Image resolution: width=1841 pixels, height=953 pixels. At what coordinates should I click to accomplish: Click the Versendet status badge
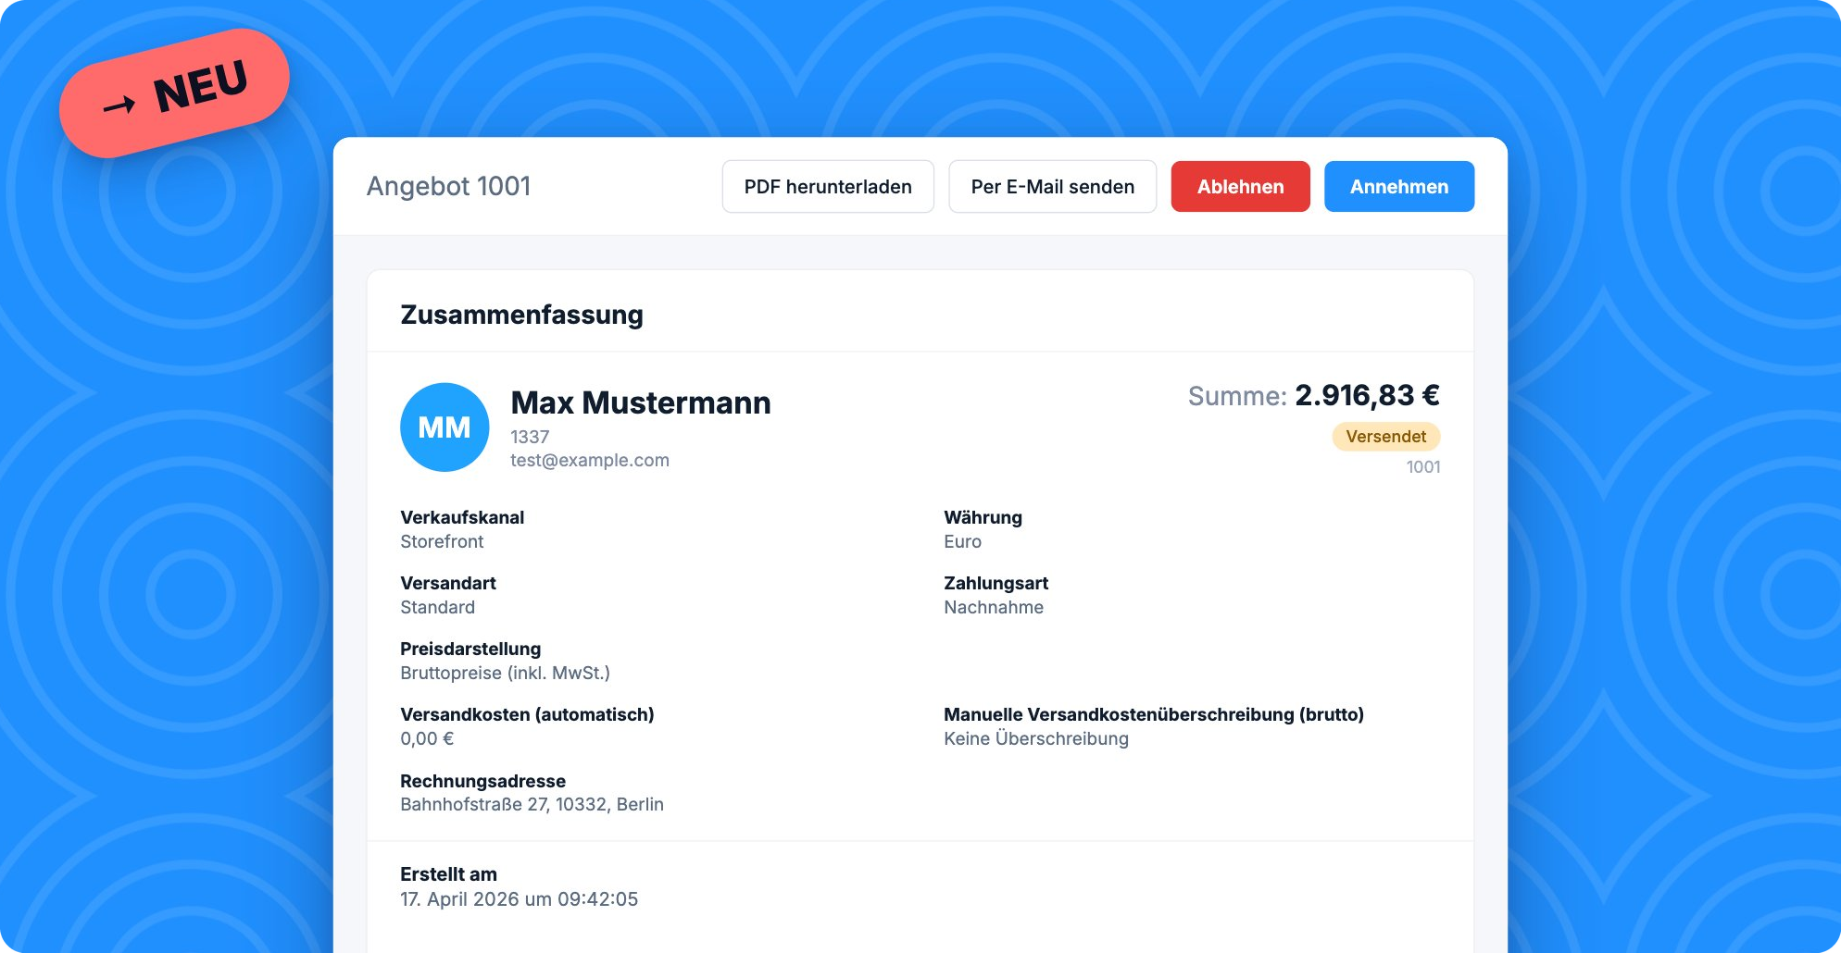pyautogui.click(x=1385, y=437)
